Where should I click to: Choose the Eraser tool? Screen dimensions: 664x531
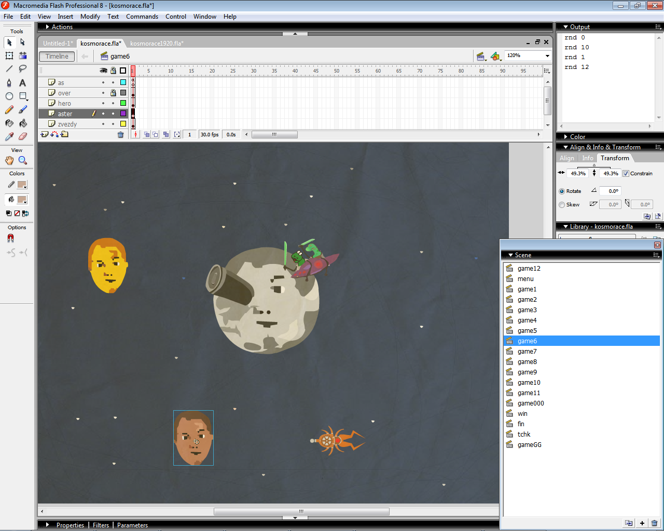tap(23, 136)
